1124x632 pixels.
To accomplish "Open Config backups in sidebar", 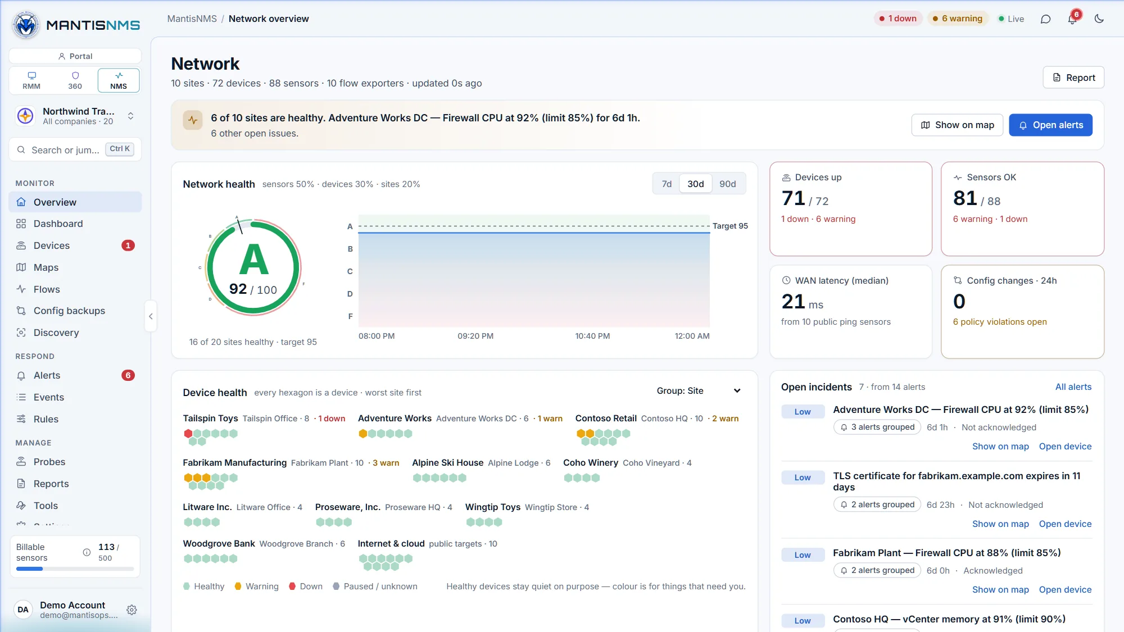I will point(75,311).
